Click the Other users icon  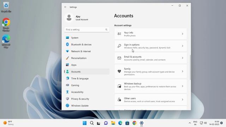click(x=119, y=99)
